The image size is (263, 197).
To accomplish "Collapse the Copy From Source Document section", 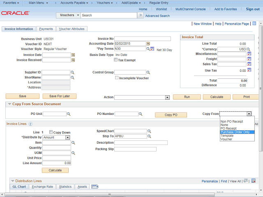I will pyautogui.click(x=9, y=104).
